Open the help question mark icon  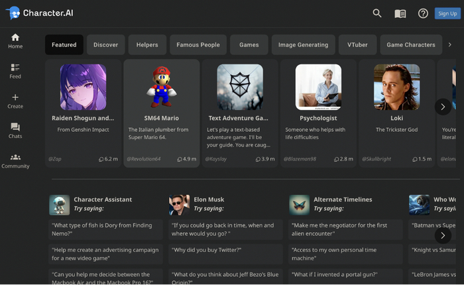point(423,13)
